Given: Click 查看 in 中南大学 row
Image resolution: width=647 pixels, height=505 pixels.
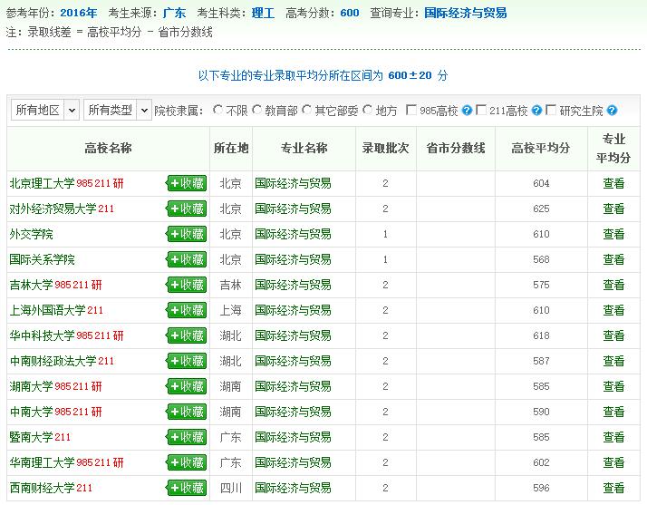Looking at the screenshot, I should [613, 412].
